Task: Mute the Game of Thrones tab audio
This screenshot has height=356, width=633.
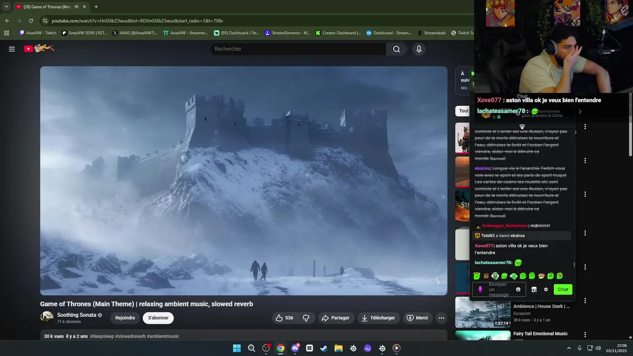Action: [76, 7]
